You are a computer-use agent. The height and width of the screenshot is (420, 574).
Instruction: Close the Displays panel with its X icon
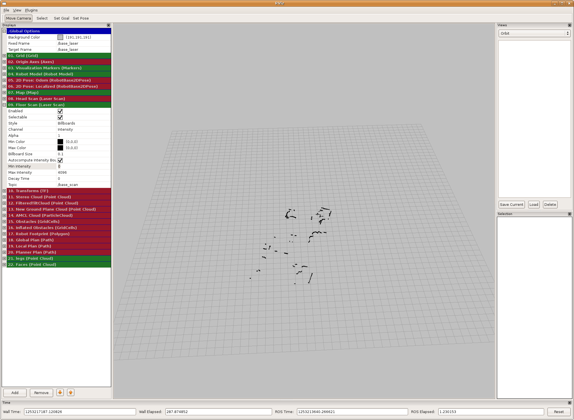click(x=109, y=25)
